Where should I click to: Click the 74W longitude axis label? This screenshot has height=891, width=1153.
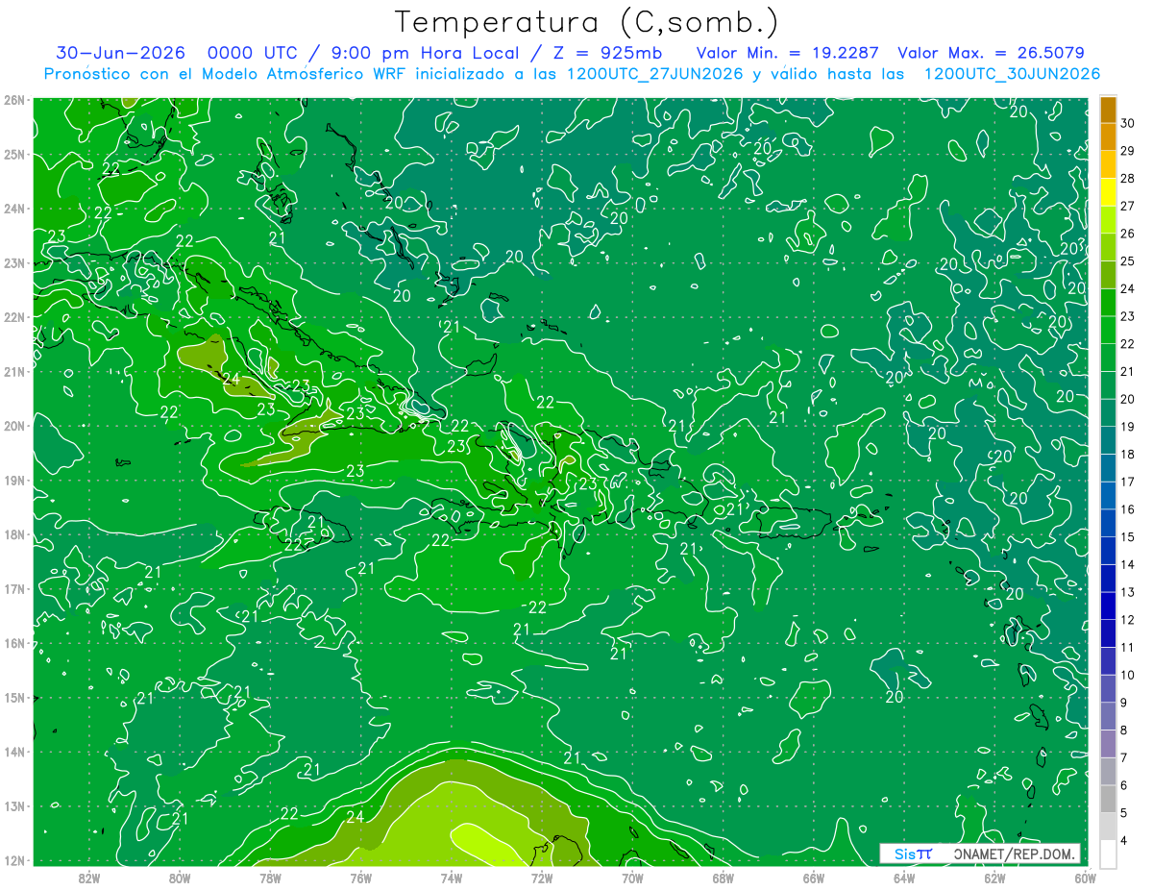452,878
